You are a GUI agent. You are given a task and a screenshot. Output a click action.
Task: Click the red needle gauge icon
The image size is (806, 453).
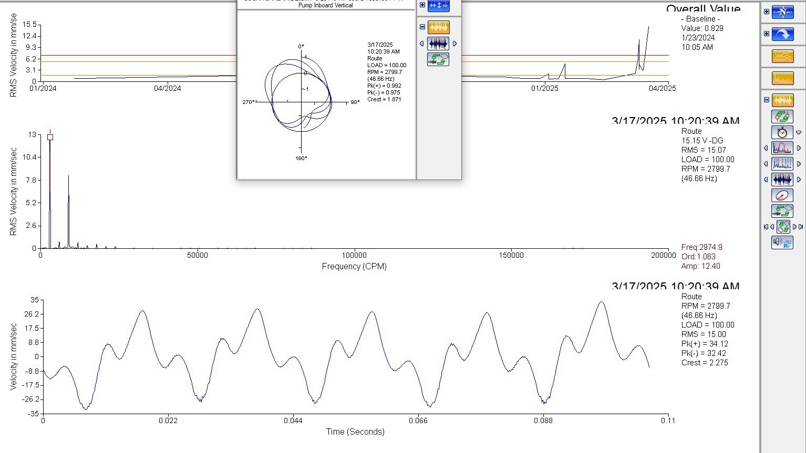(x=782, y=195)
